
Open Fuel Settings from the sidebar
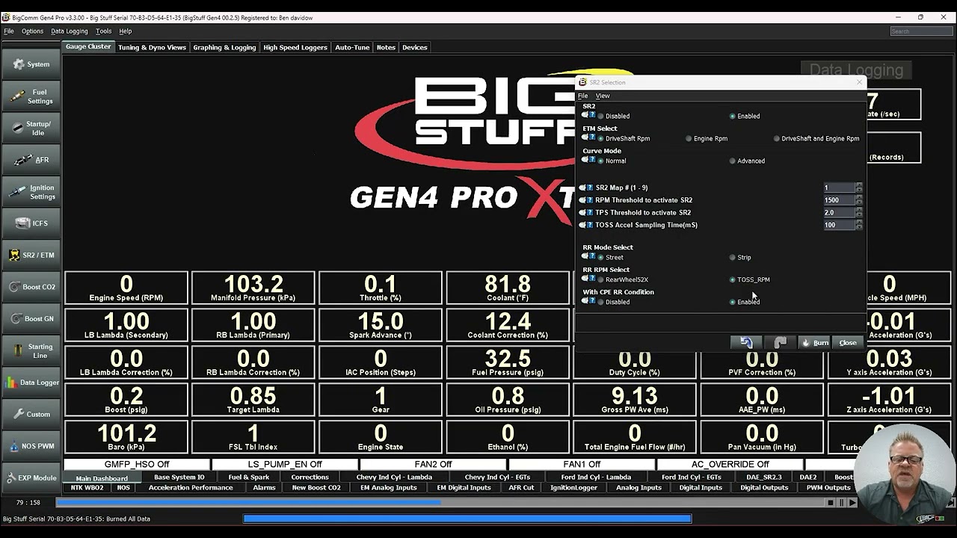(31, 96)
